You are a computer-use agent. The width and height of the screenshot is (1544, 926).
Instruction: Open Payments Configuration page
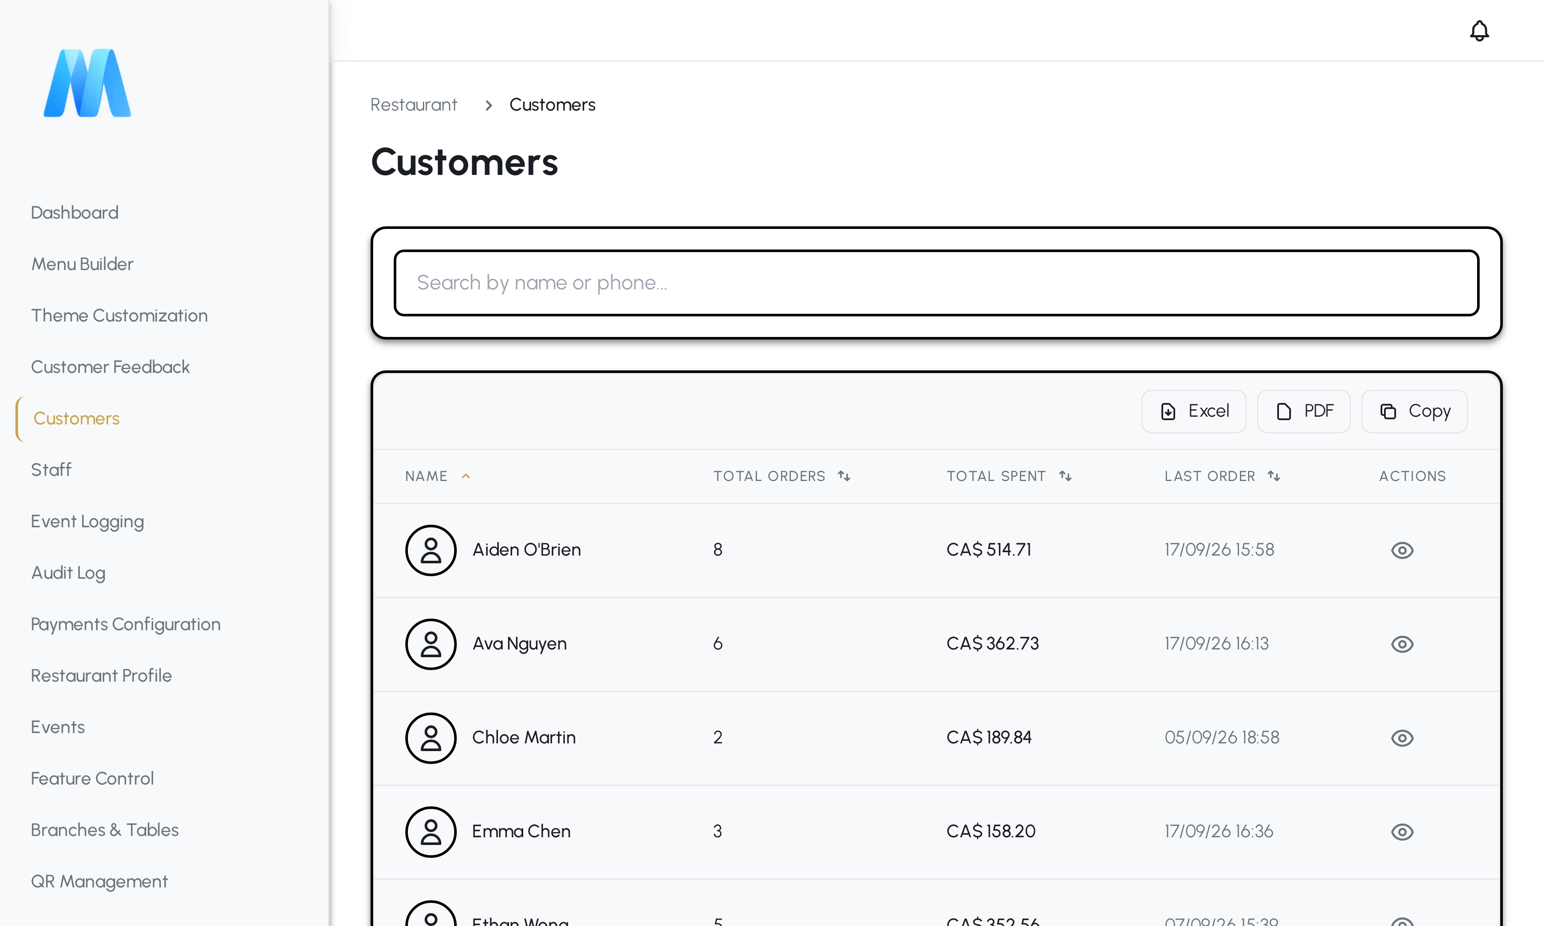click(x=125, y=625)
